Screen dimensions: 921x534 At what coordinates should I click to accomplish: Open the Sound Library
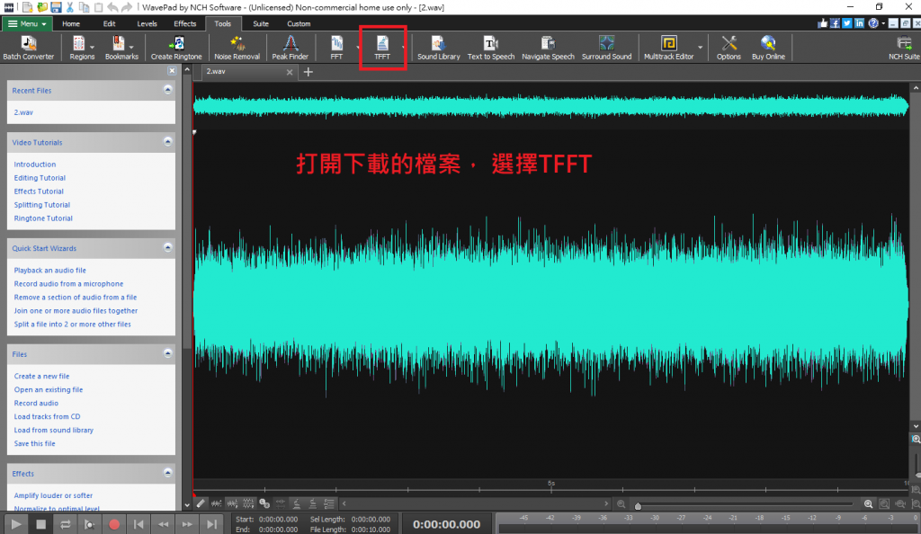438,48
